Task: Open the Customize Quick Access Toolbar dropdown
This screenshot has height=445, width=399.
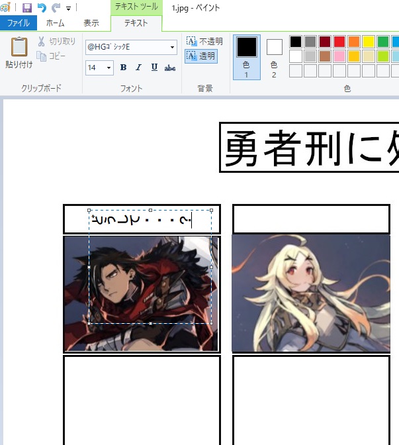Action: click(68, 9)
